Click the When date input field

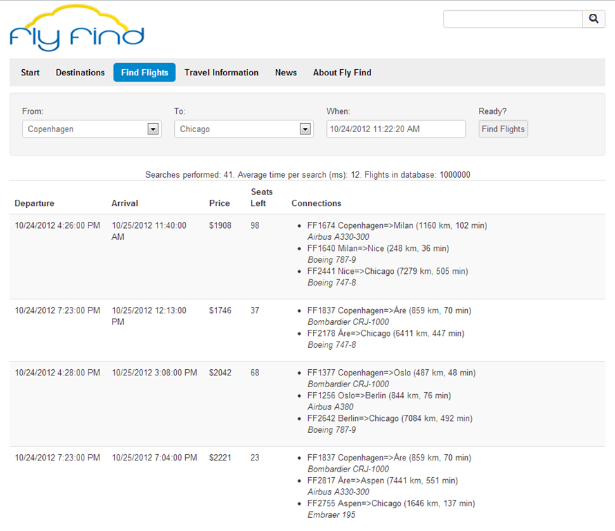click(x=395, y=129)
